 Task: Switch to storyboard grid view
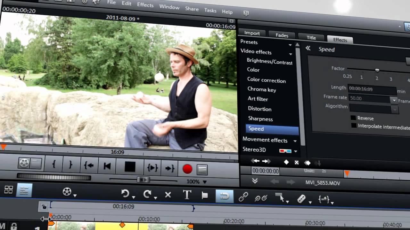(x=9, y=189)
